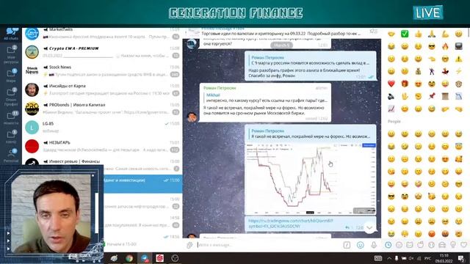The height and width of the screenshot is (264, 470).
Task: Insert the red pushpin emoji
Action: (x=432, y=96)
